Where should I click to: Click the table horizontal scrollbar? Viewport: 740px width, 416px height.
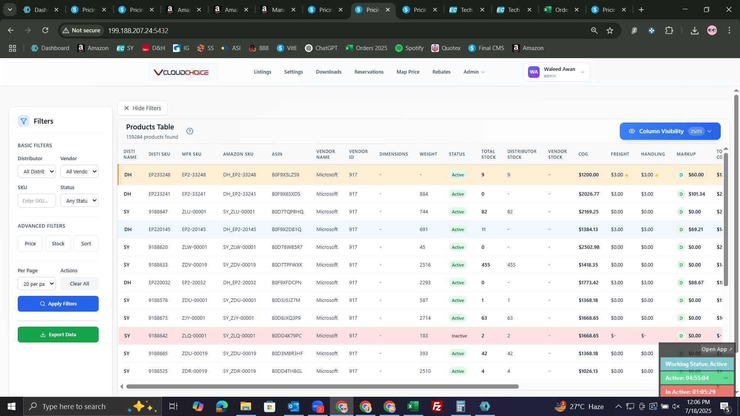(322, 386)
